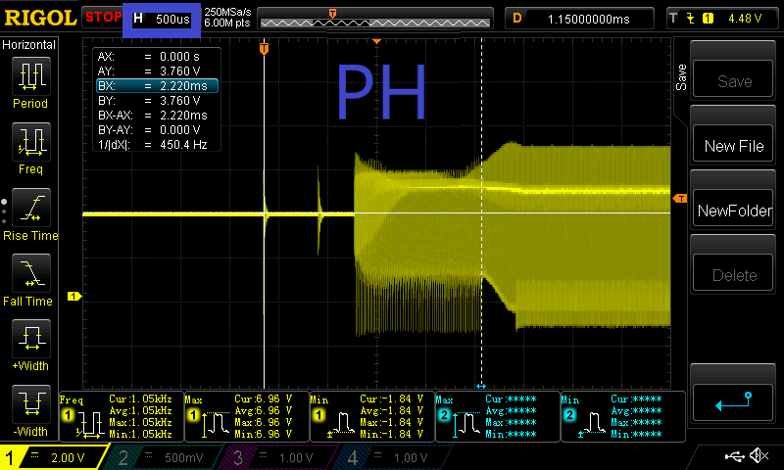
Task: Click the AX cursor value 0.000 s
Action: pos(179,57)
